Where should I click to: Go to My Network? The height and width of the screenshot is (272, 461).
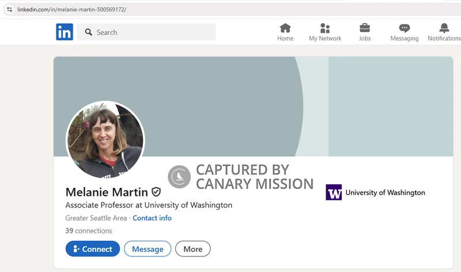pos(325,28)
